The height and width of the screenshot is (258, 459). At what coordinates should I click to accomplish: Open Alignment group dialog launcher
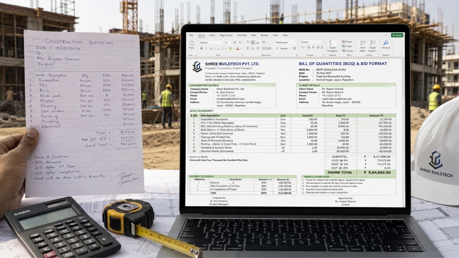pos(297,55)
